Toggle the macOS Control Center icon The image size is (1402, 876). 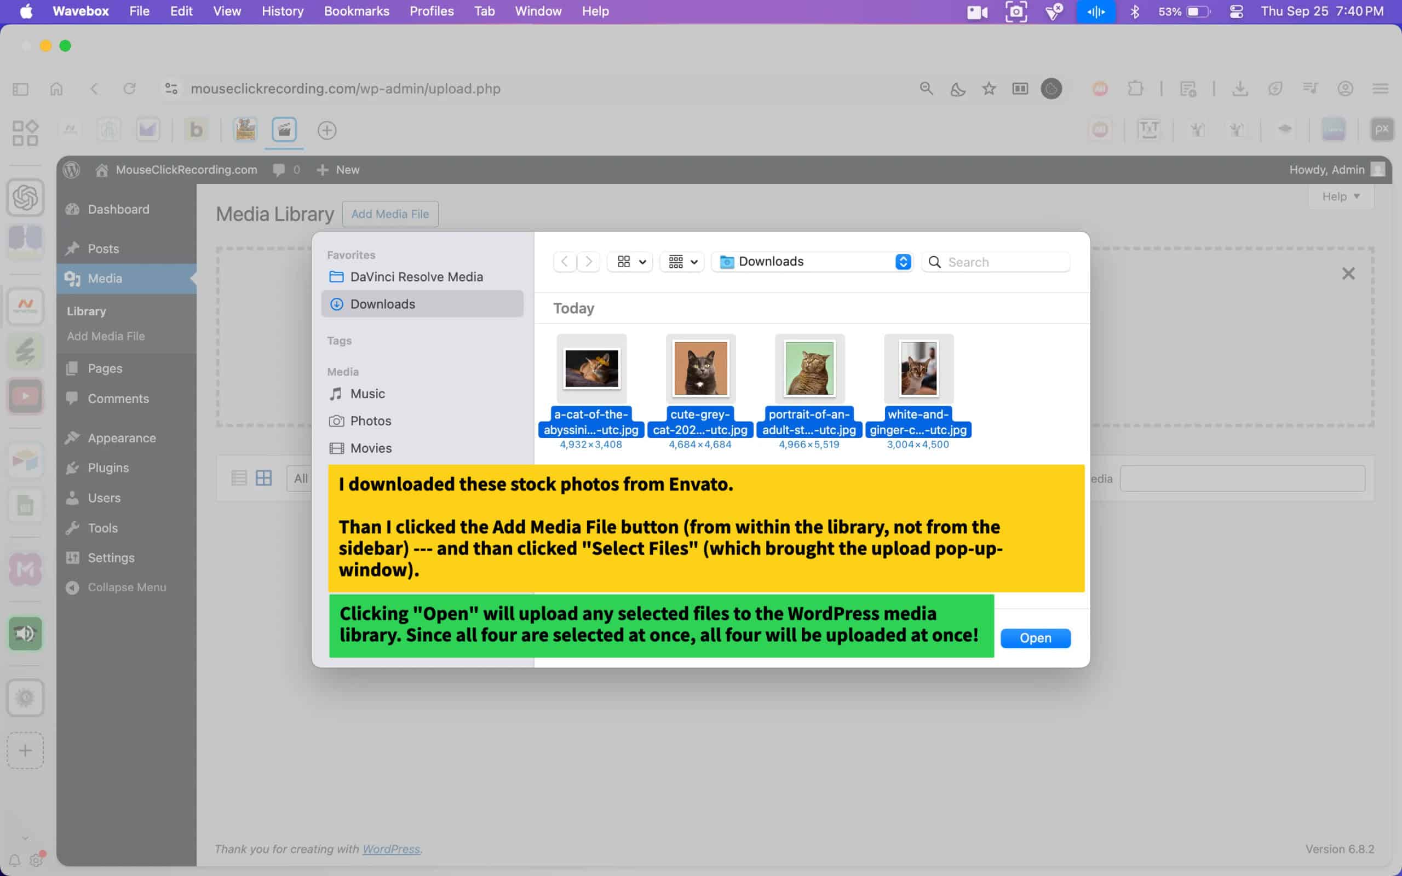[1236, 11]
